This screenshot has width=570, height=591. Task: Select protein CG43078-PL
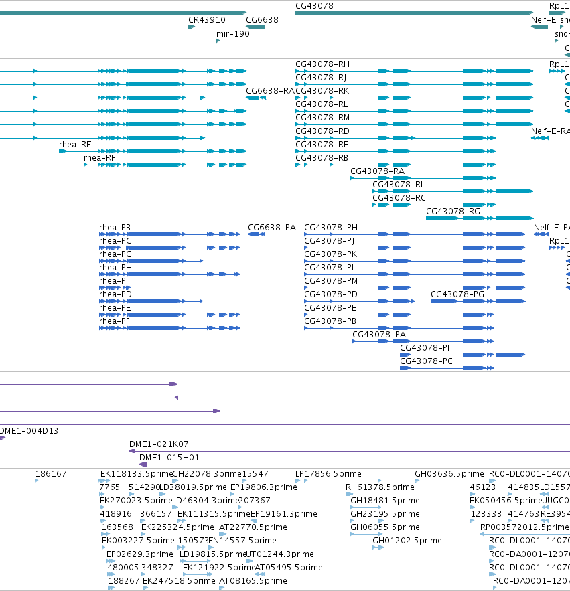coord(330,267)
